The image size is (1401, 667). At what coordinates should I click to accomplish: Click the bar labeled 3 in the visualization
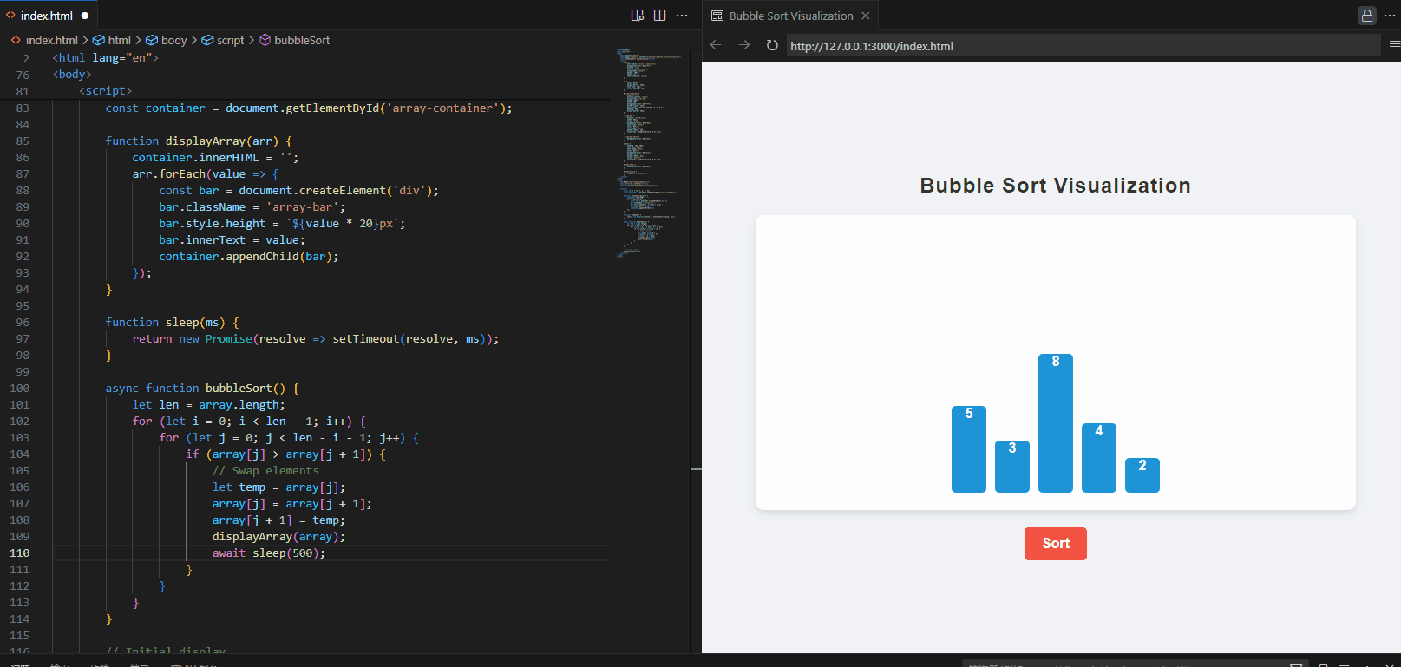(1012, 467)
